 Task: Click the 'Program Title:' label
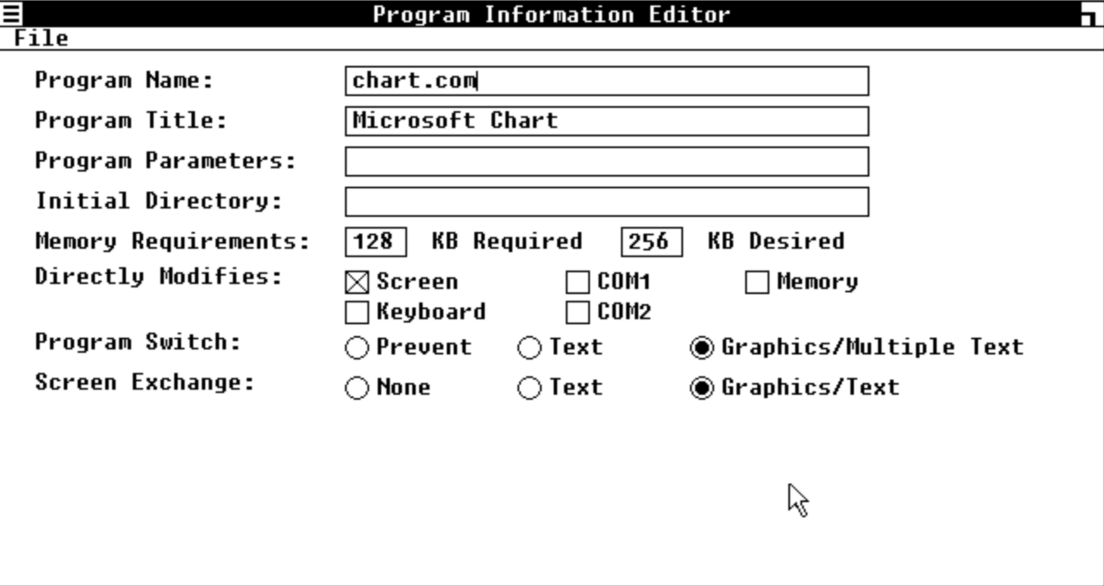131,120
